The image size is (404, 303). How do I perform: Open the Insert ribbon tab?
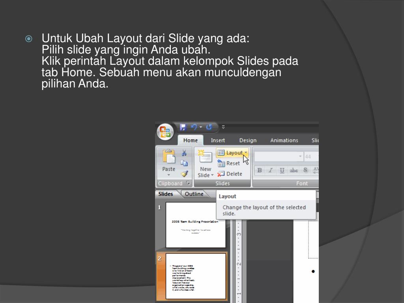(x=218, y=140)
